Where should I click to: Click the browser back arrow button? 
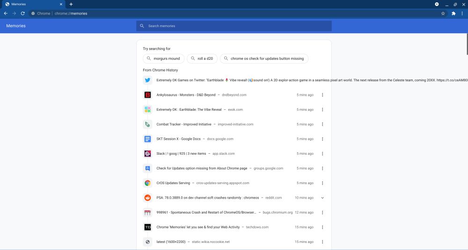(x=6, y=14)
